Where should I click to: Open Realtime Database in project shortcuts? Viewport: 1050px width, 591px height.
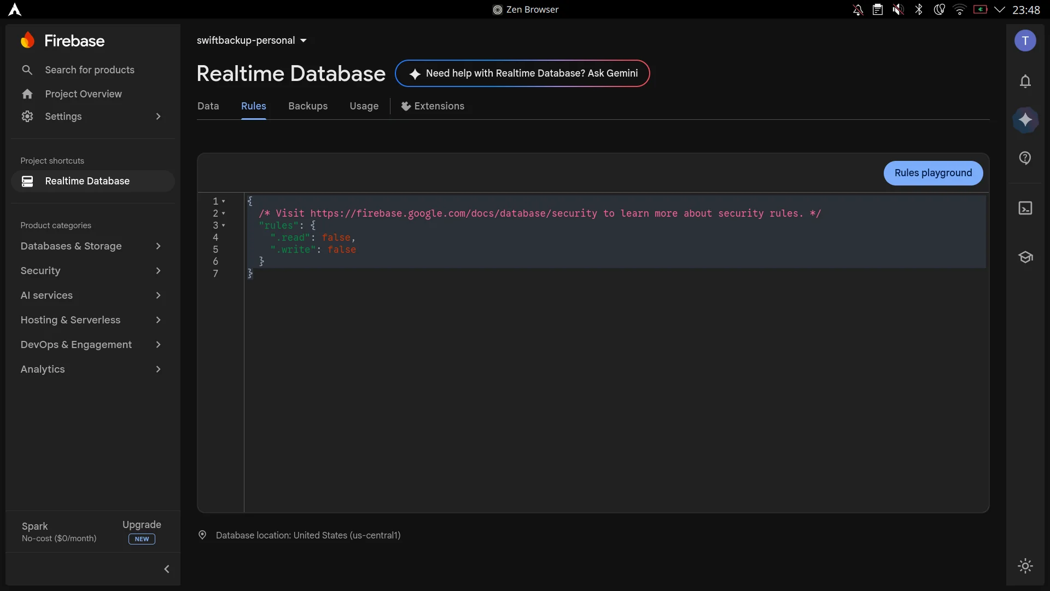[93, 181]
